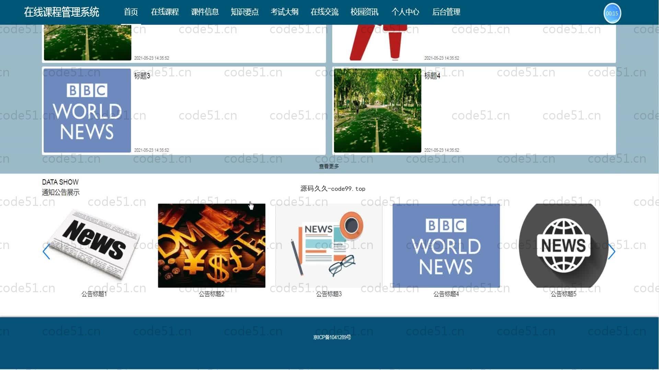Click the 2021-05-23 14:35:52 timestamp under 标题3
The image size is (659, 370).
(151, 150)
